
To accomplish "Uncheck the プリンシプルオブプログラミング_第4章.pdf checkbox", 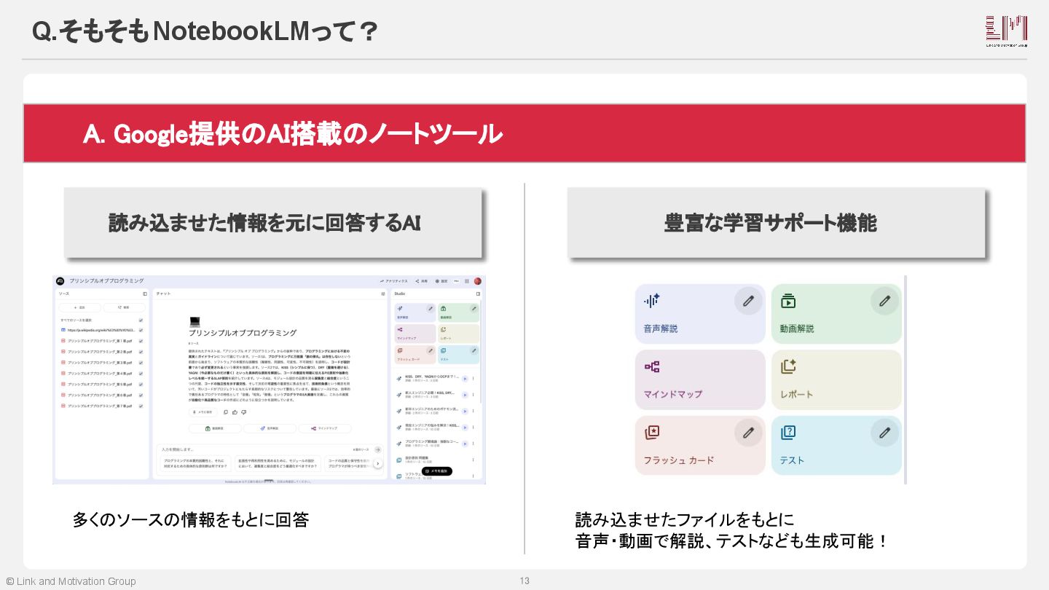I will pyautogui.click(x=141, y=374).
